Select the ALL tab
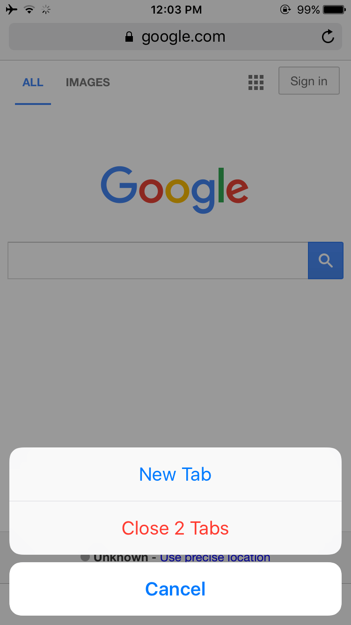Viewport: 351px width, 625px height. click(x=33, y=82)
